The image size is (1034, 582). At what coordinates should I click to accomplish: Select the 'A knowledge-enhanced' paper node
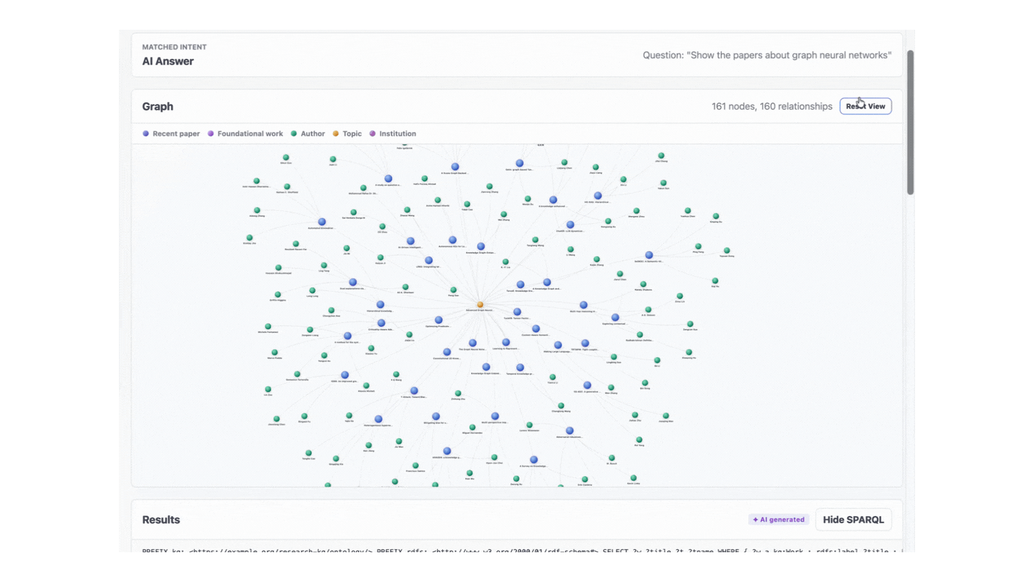tap(553, 200)
